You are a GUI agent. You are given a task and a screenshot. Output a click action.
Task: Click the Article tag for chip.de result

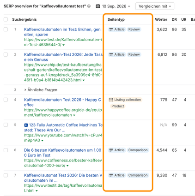117,54
